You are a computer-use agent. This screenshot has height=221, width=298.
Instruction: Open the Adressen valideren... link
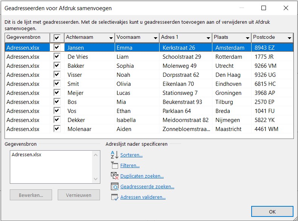(143, 197)
